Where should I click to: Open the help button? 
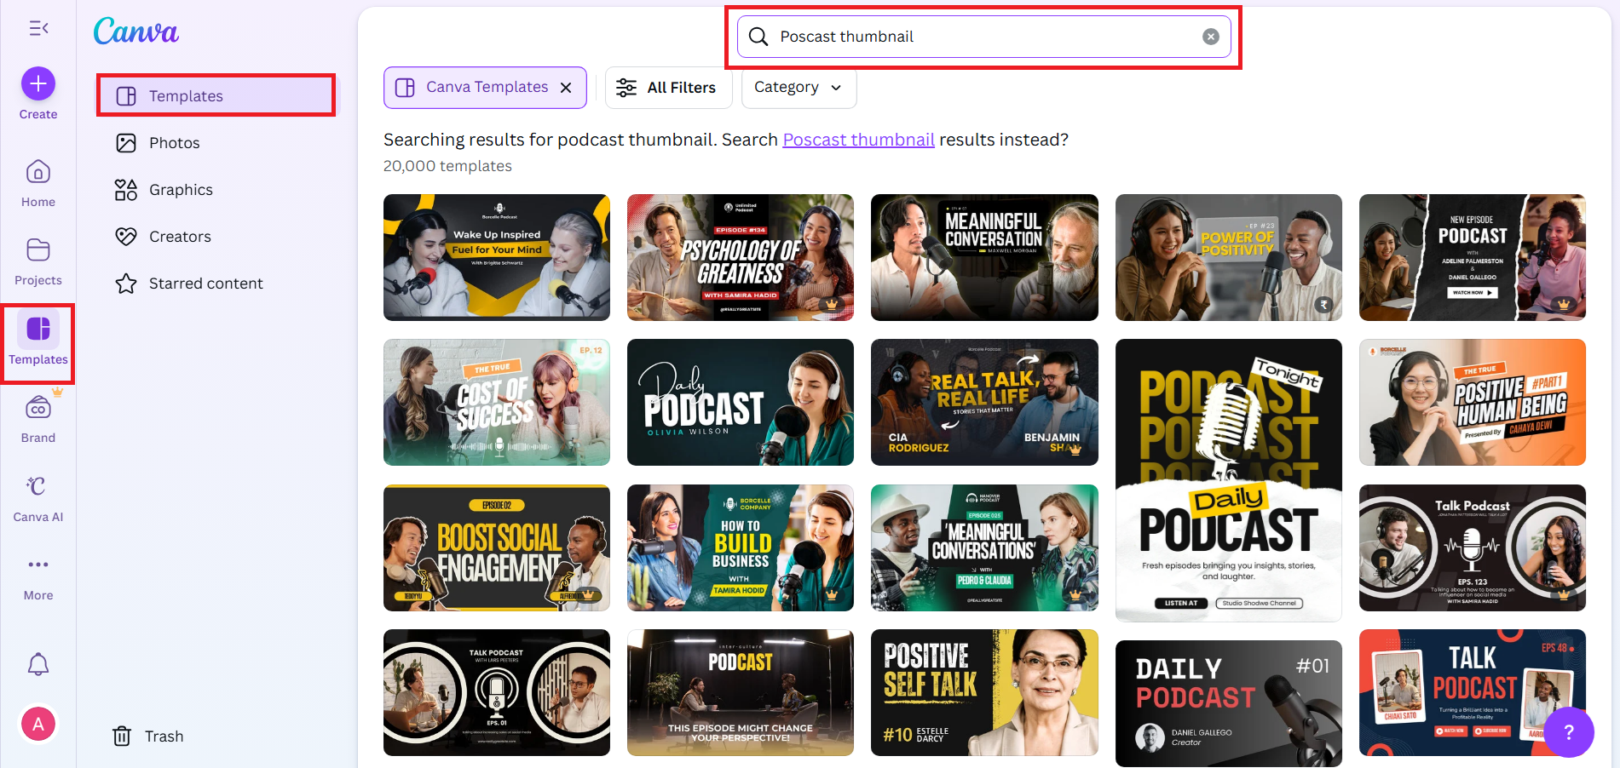pos(1569,731)
